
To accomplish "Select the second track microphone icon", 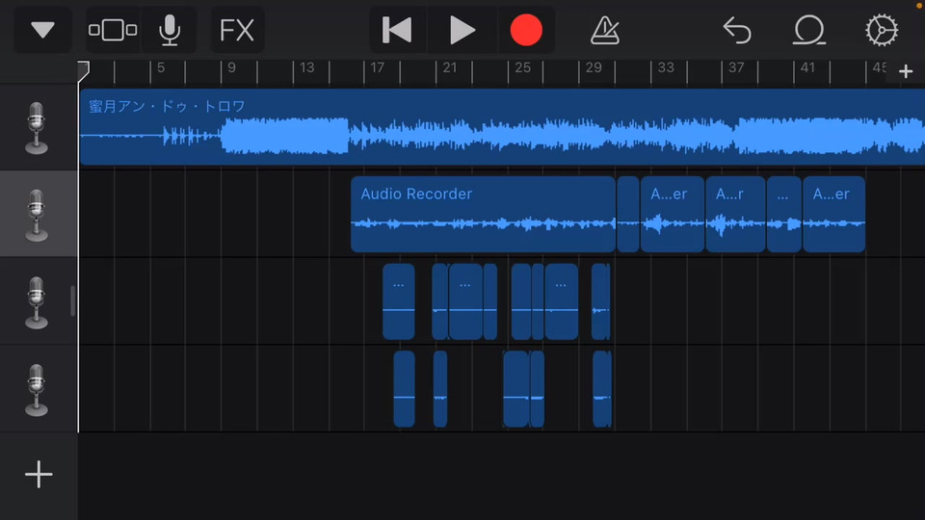I will coord(37,215).
